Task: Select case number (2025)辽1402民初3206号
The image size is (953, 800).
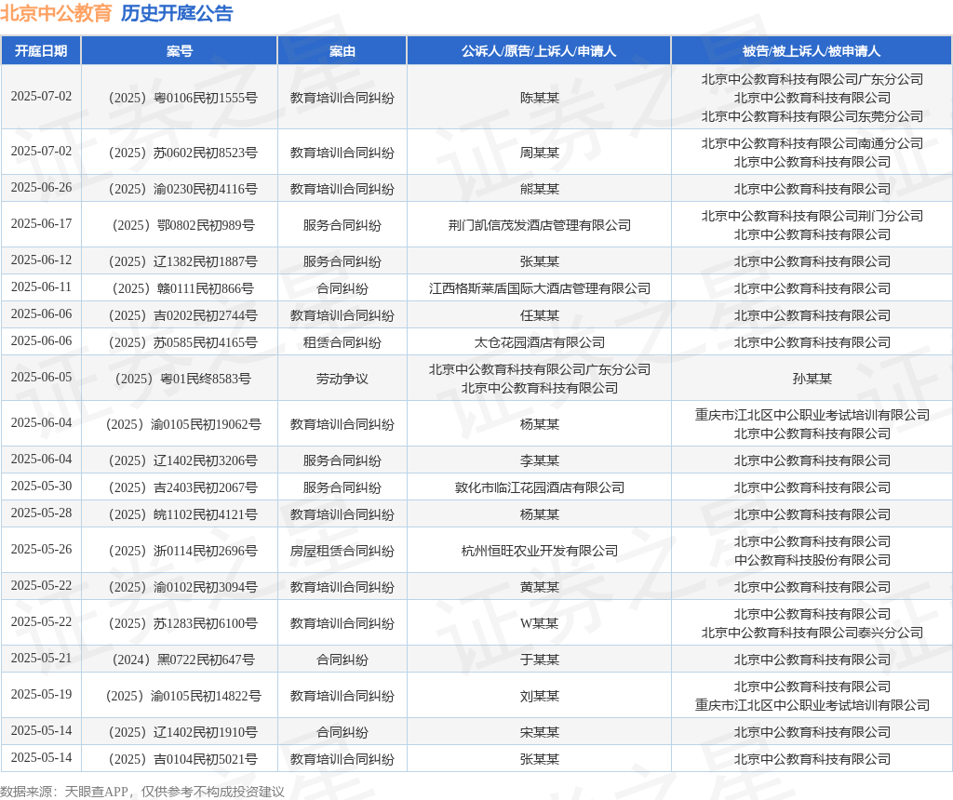Action: (x=183, y=461)
